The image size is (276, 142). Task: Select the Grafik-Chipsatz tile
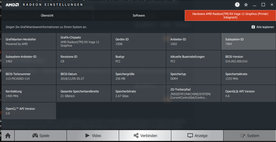[x=84, y=41]
